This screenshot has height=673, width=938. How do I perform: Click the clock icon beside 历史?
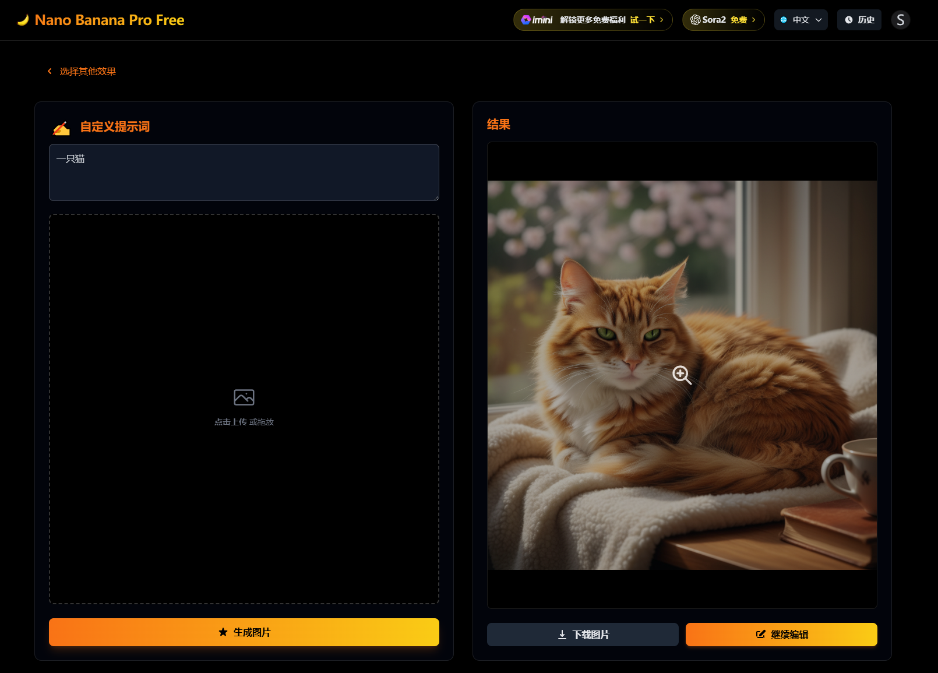pos(849,20)
